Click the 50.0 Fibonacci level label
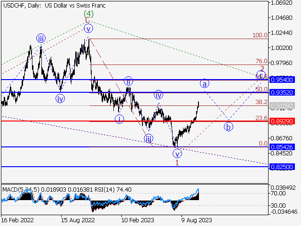Viewport: 301px width, 226px height. pyautogui.click(x=261, y=89)
